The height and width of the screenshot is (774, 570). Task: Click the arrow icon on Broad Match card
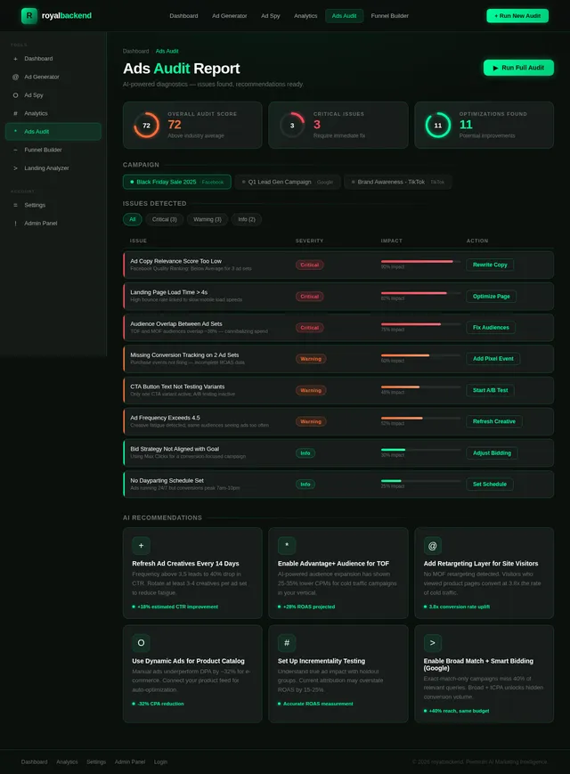432,643
